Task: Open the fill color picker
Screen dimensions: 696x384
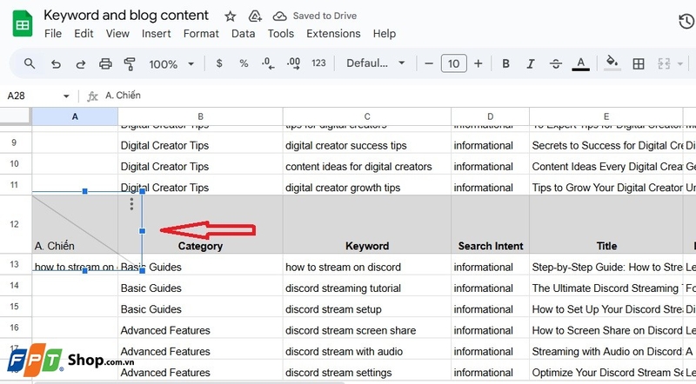Action: (x=612, y=63)
